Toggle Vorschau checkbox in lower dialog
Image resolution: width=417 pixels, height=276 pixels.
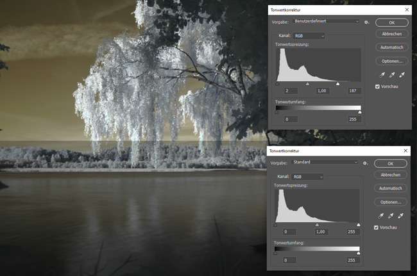tap(377, 227)
